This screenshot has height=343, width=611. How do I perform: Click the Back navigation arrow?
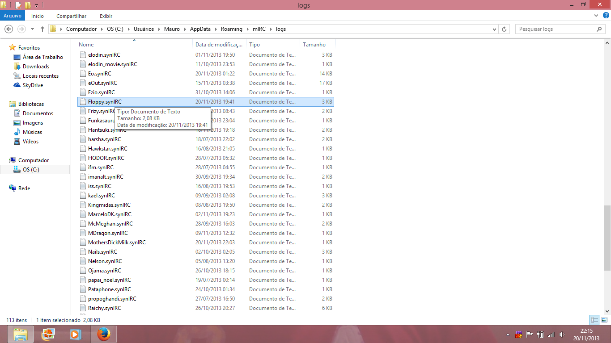click(x=8, y=29)
